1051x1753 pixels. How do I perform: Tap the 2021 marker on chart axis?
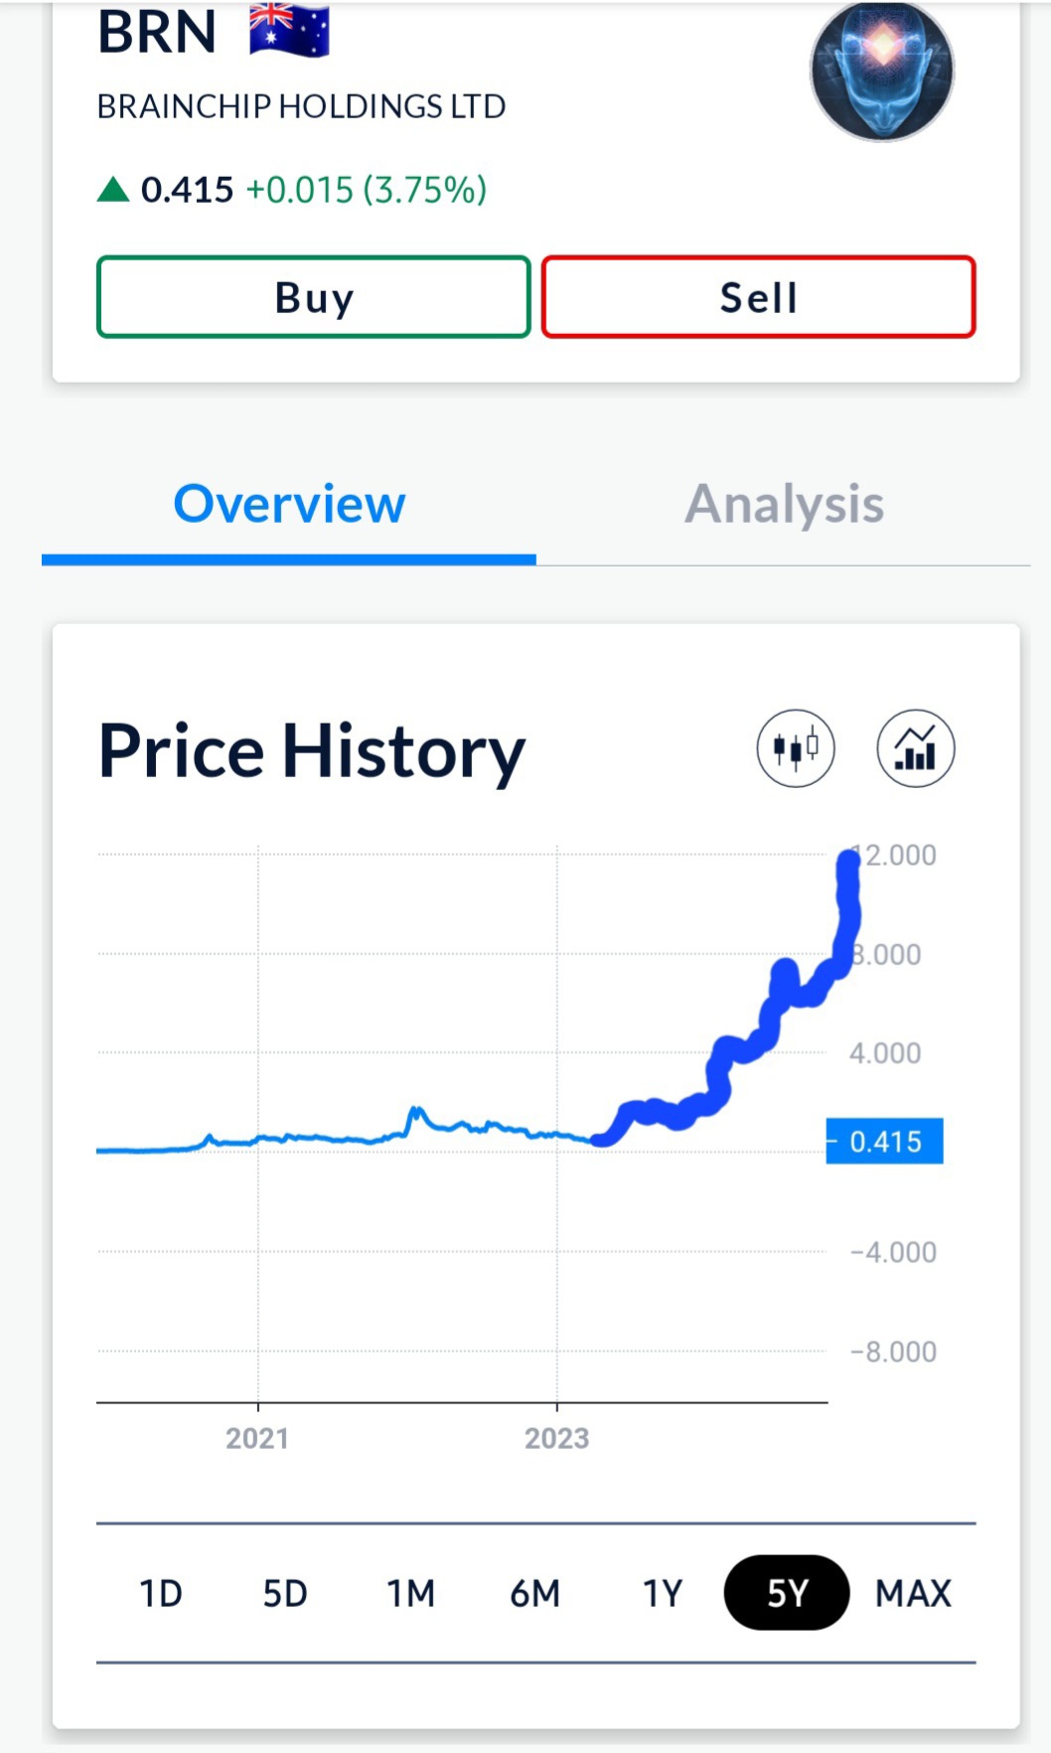coord(257,1438)
